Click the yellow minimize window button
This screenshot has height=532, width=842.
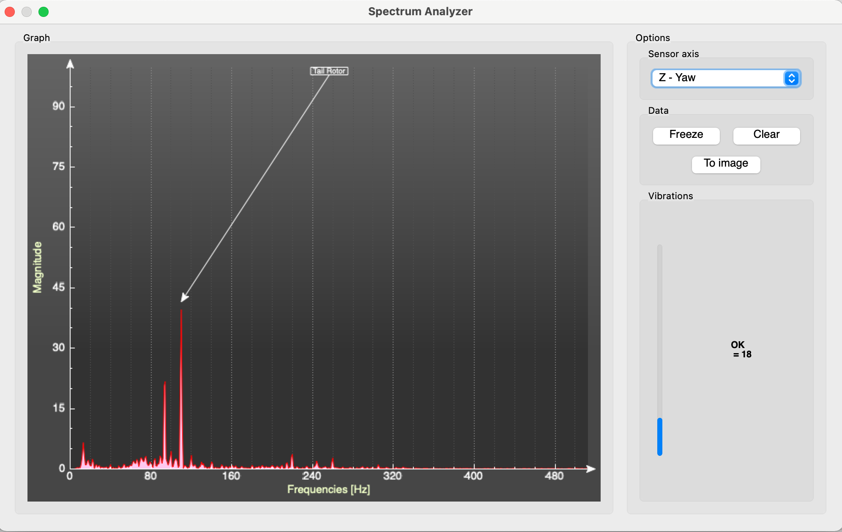click(27, 12)
